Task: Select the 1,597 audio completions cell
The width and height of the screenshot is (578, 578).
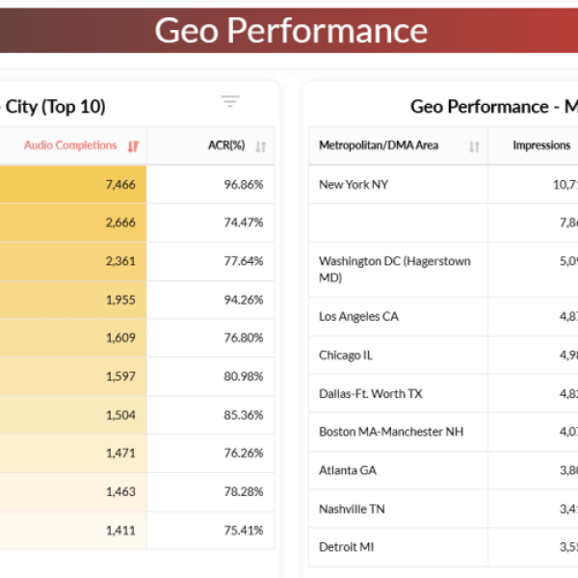Action: [x=73, y=377]
